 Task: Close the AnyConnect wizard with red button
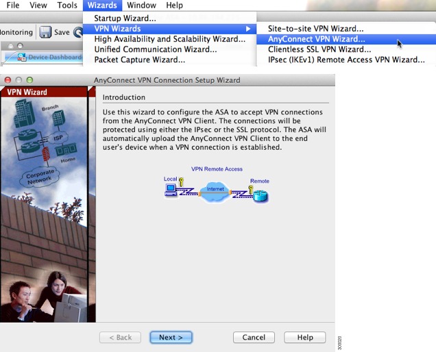pyautogui.click(x=8, y=80)
